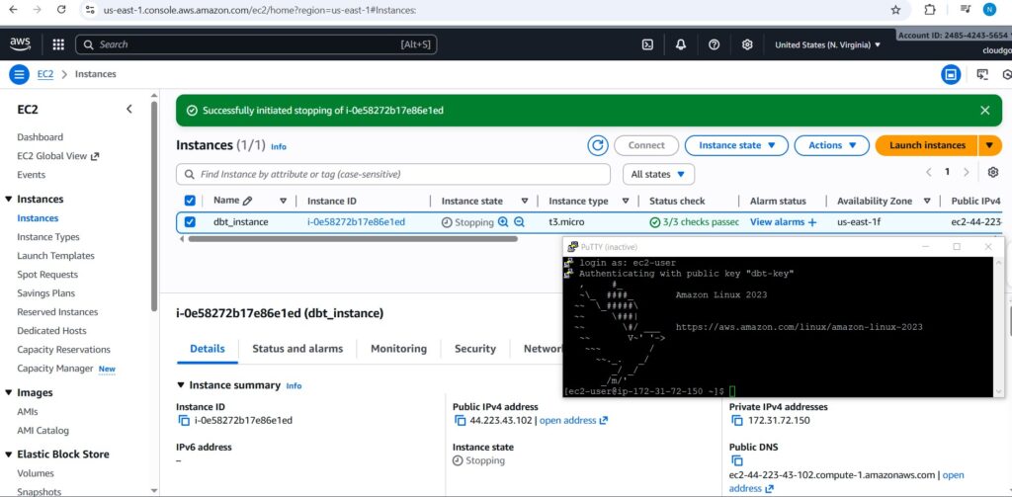Open the i-0e58272b17e86e1ed instance ID link
Image resolution: width=1012 pixels, height=497 pixels.
tap(356, 222)
